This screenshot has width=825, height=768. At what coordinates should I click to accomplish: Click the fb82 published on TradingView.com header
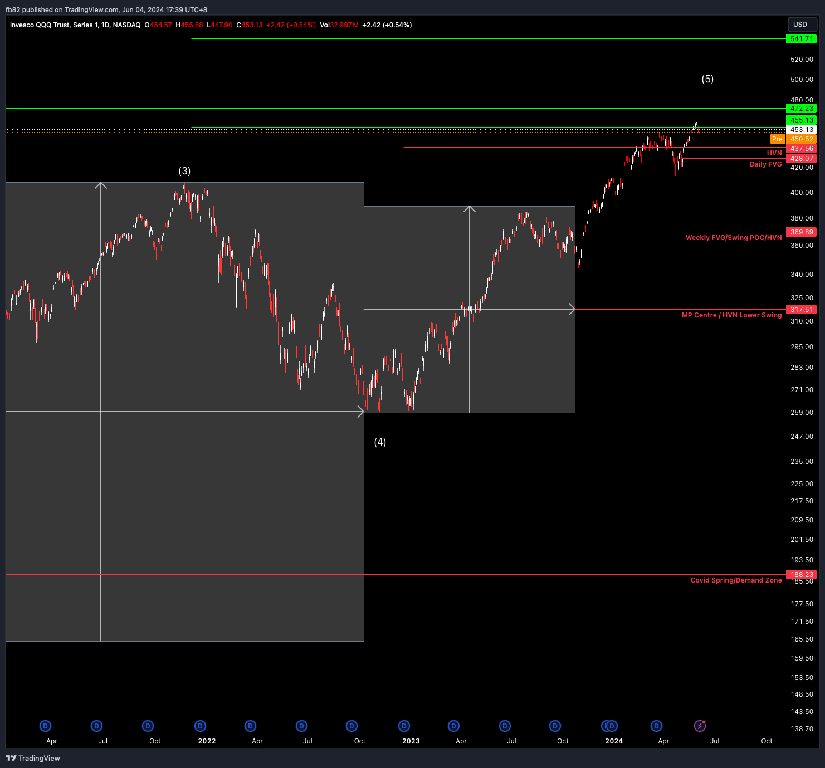106,10
